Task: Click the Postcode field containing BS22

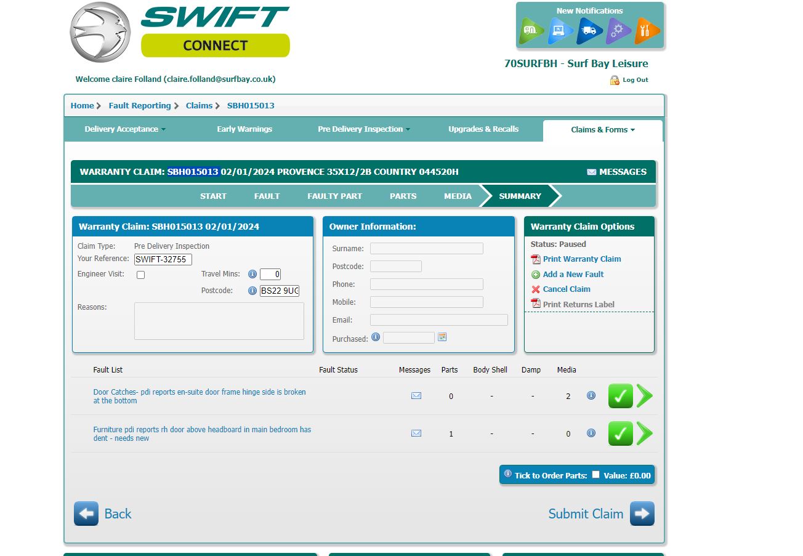Action: (x=280, y=291)
